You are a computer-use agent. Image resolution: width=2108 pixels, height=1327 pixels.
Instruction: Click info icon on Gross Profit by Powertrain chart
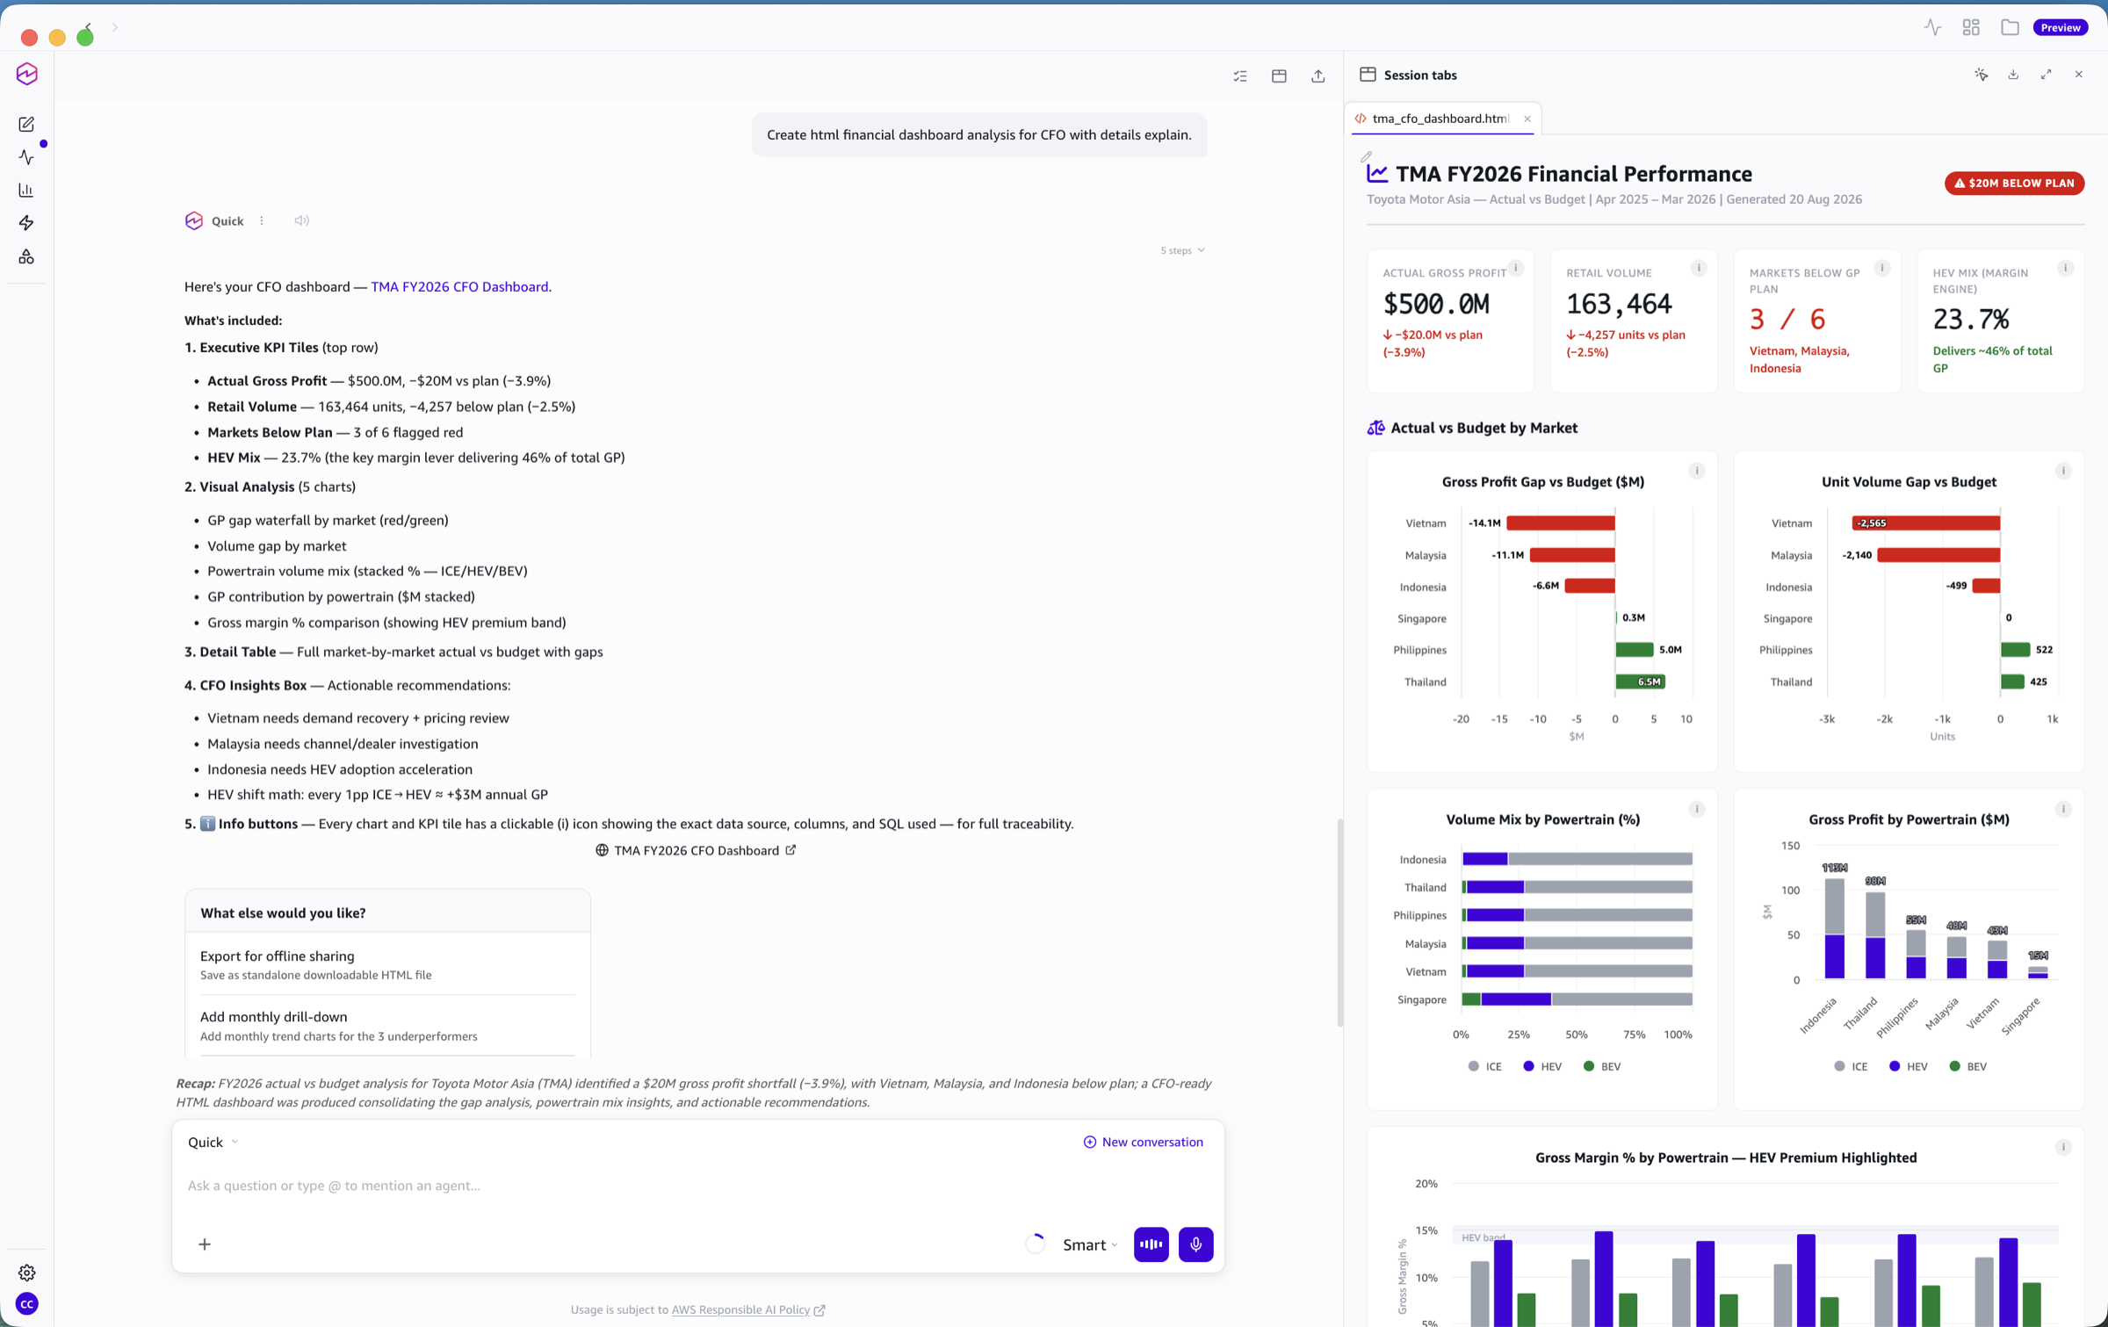pyautogui.click(x=2063, y=809)
